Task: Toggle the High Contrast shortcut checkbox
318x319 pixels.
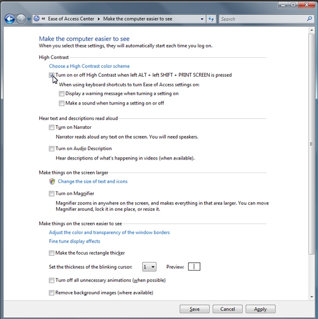Action: point(52,75)
